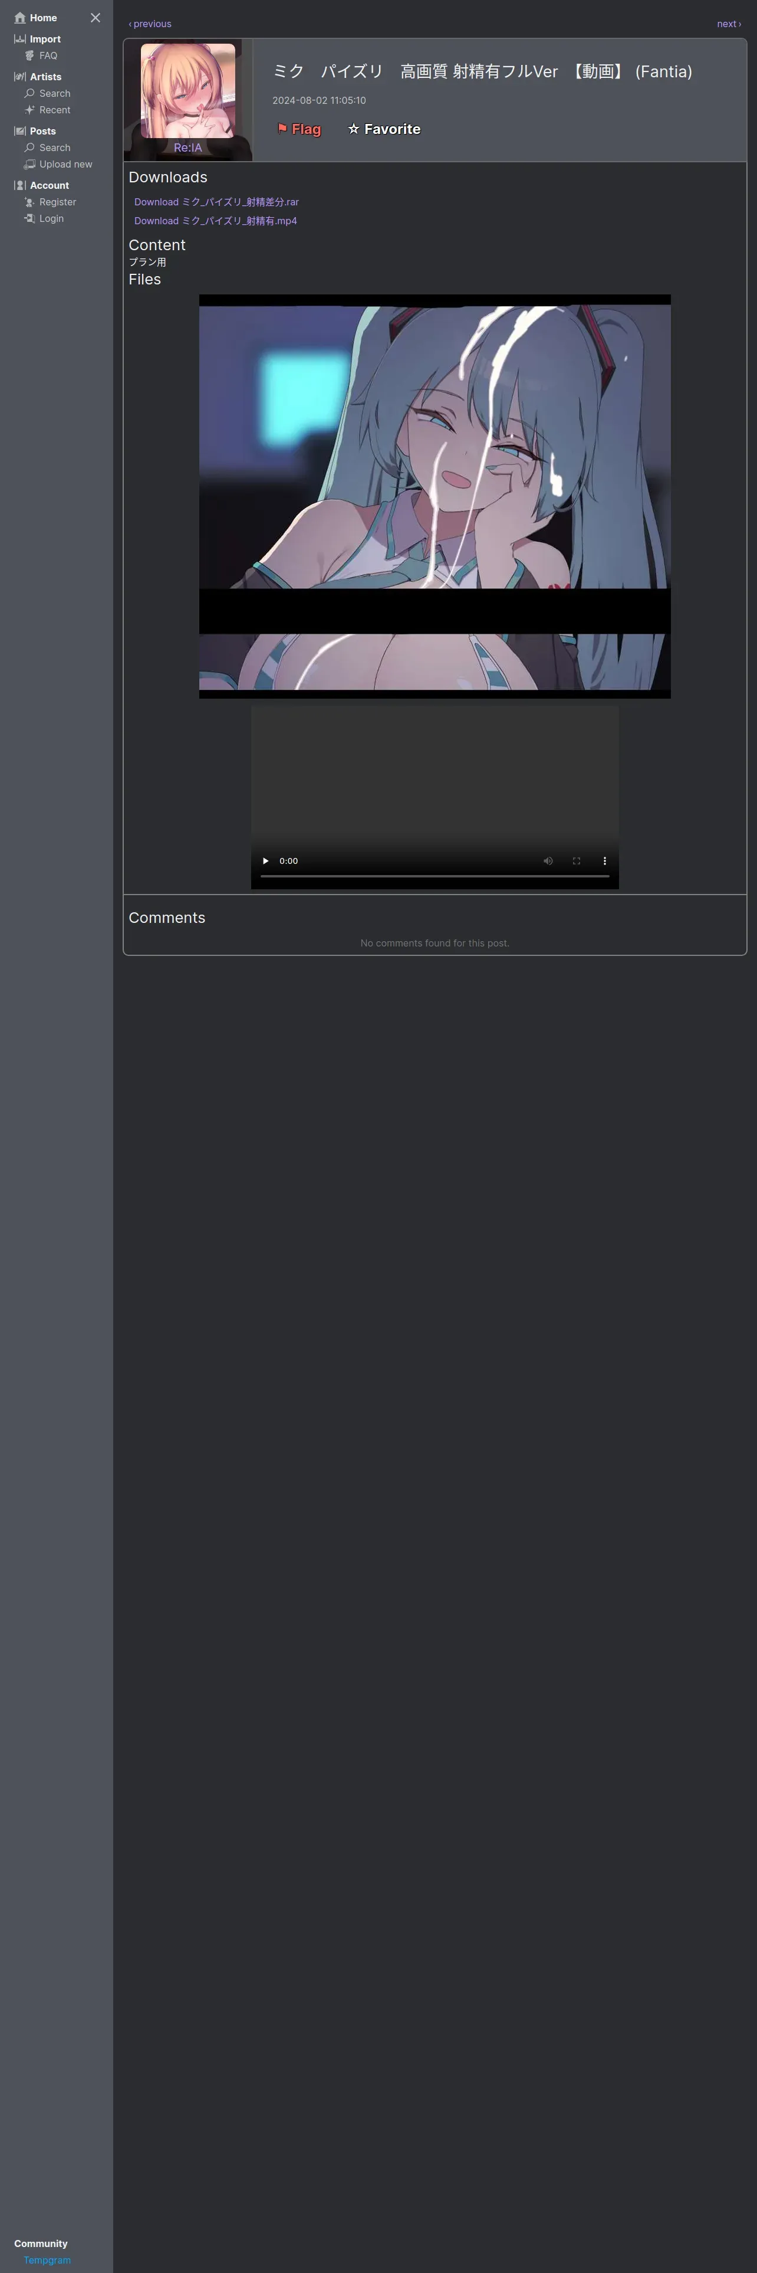Click the star icon beside Favorite
This screenshot has width=757, height=2273.
point(353,129)
